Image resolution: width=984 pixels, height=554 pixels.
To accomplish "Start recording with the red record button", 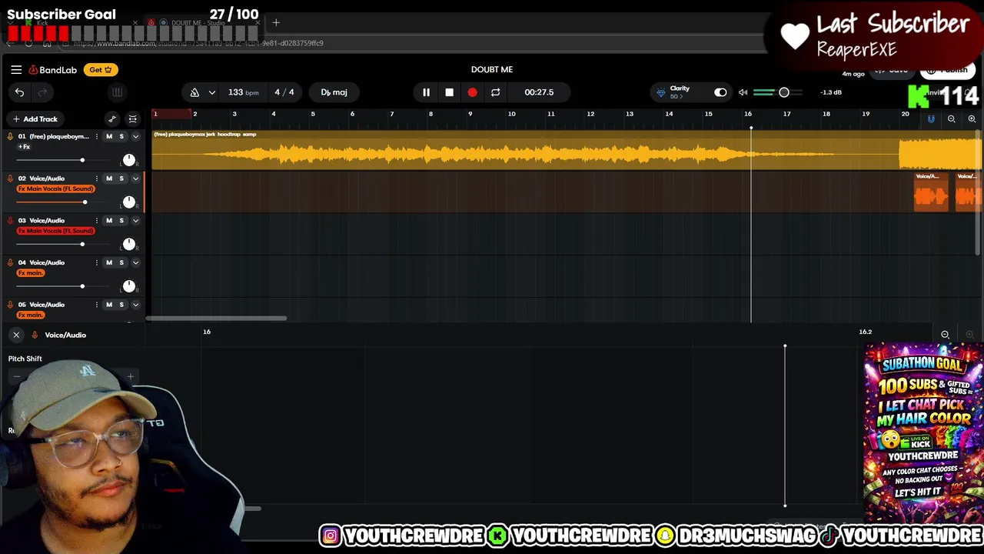I will (472, 92).
